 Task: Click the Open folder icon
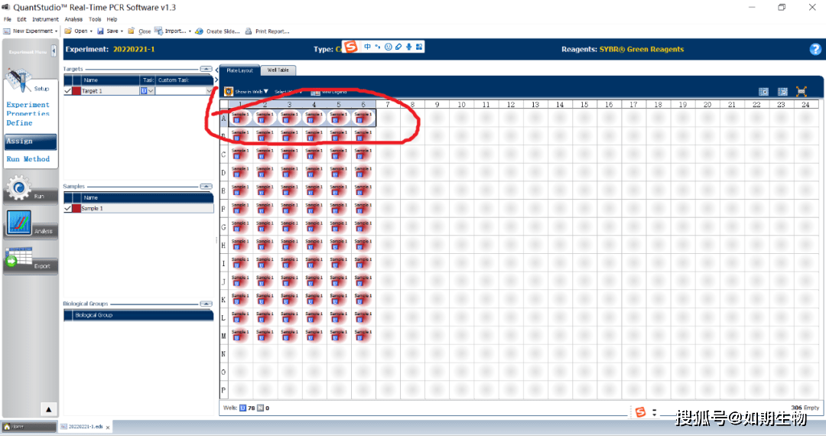(68, 31)
